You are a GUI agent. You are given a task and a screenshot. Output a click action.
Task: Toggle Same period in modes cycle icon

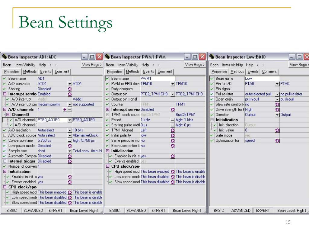coord(173,141)
